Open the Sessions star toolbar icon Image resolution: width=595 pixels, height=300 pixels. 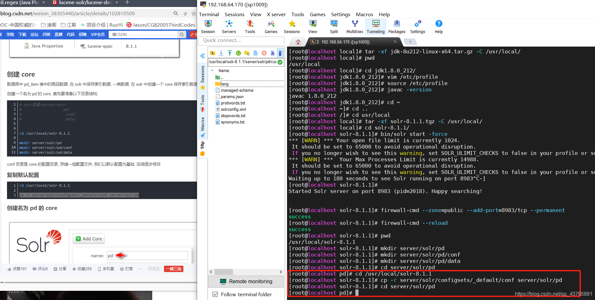[292, 27]
